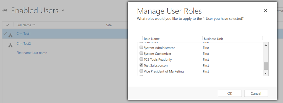Click the Business Unit column header
Screen dimensions: 283x103
tap(213, 39)
